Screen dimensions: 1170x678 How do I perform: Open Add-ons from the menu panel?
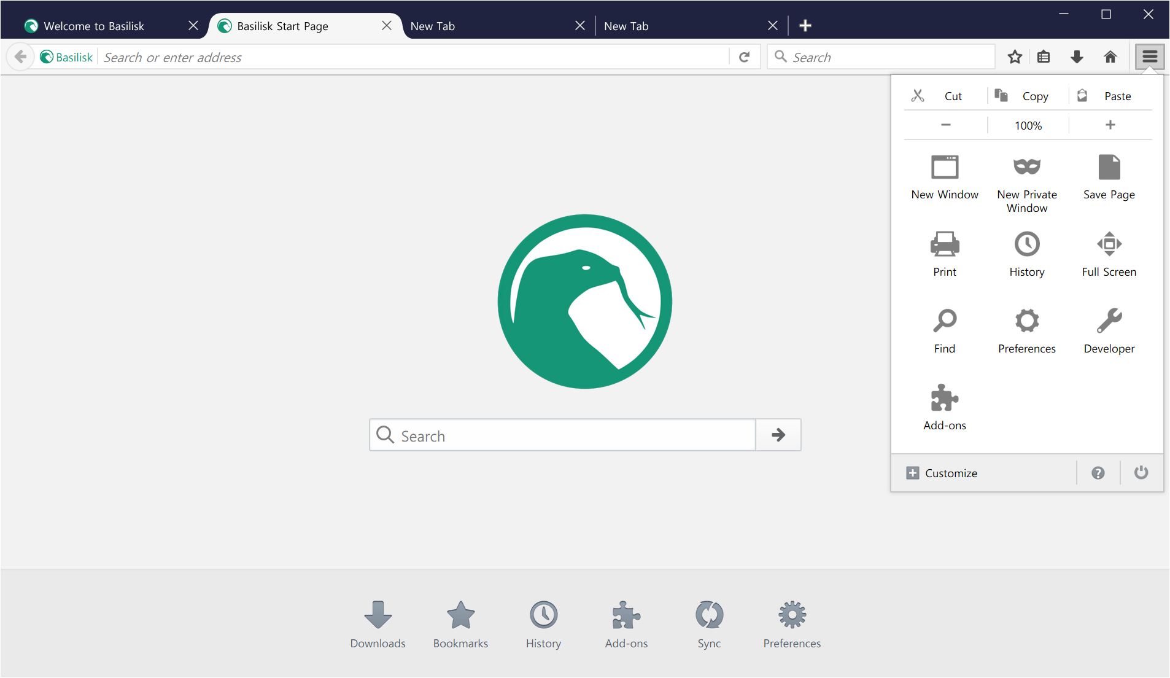pyautogui.click(x=945, y=408)
